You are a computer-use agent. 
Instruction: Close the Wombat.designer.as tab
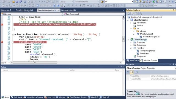(59, 10)
